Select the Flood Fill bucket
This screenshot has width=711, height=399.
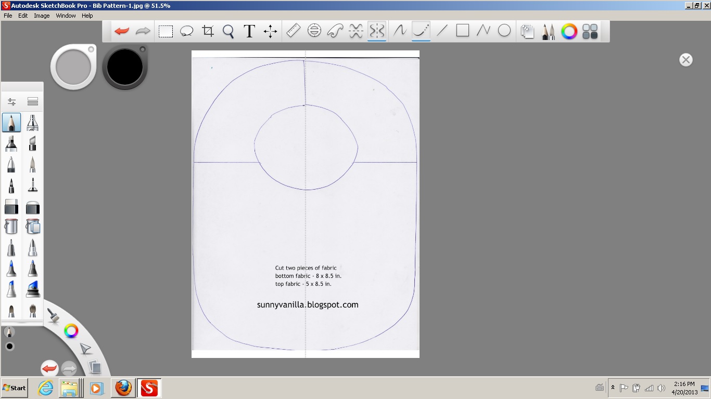point(11,226)
